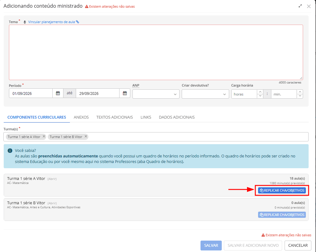This screenshot has height=252, width=316.
Task: Open the end date calendar picker
Action: tap(125, 93)
